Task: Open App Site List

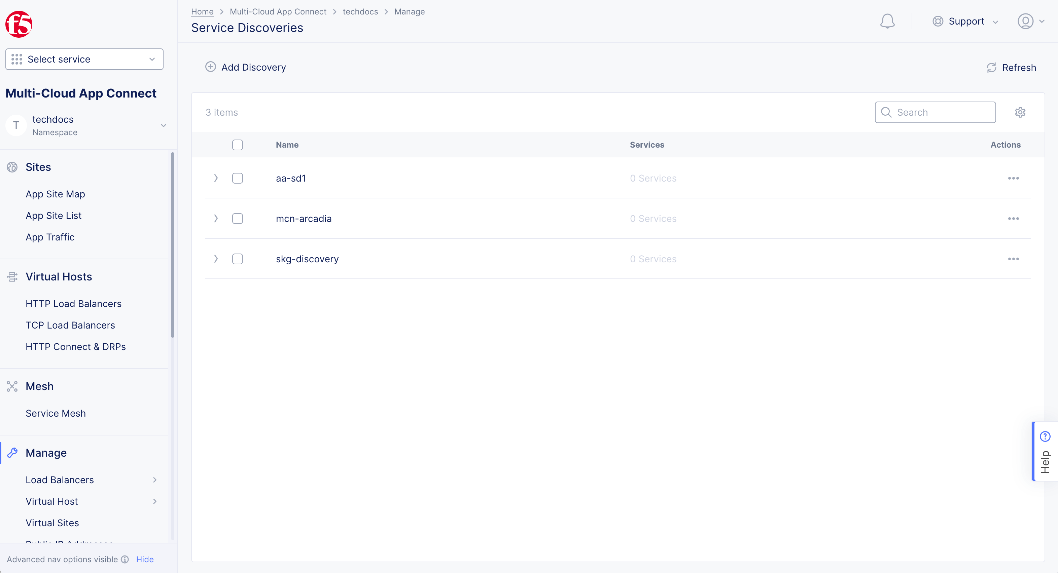Action: pos(54,216)
